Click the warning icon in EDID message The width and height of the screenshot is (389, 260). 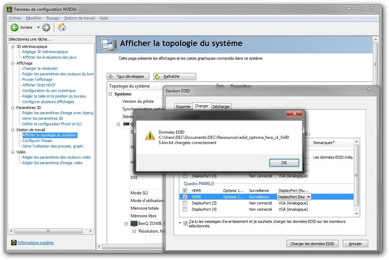tap(150, 135)
